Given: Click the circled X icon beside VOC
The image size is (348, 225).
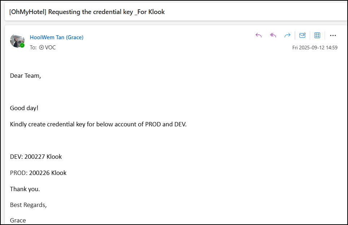Looking at the screenshot, I should pyautogui.click(x=42, y=47).
